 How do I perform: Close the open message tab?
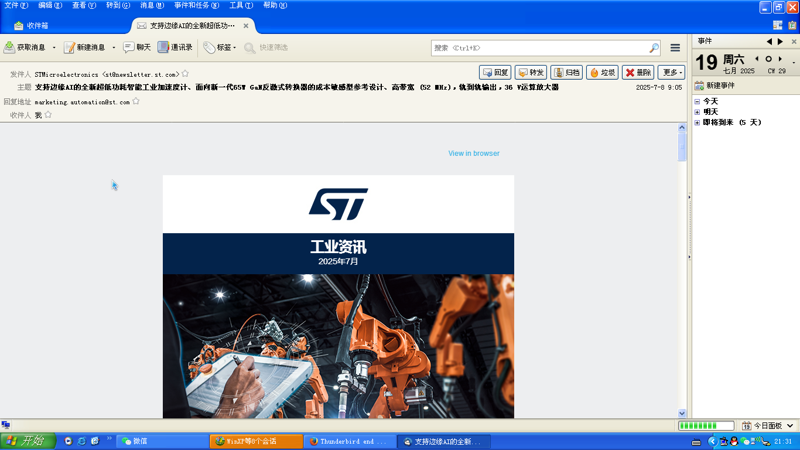pyautogui.click(x=246, y=26)
